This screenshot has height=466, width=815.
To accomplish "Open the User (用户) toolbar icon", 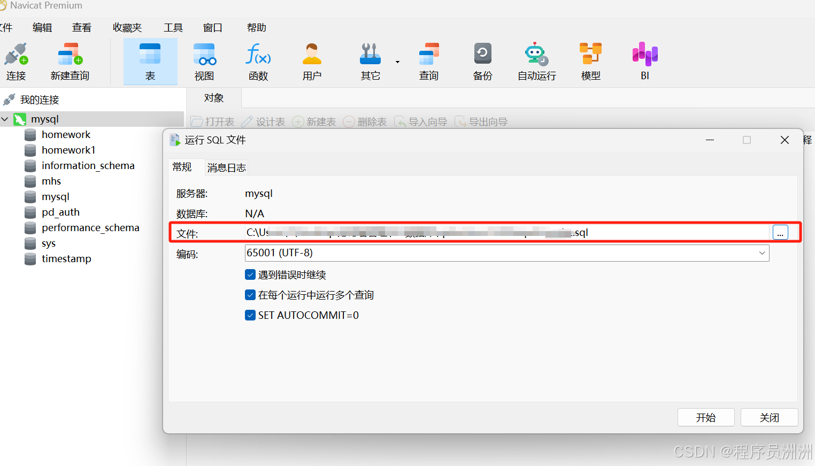I will (x=312, y=55).
